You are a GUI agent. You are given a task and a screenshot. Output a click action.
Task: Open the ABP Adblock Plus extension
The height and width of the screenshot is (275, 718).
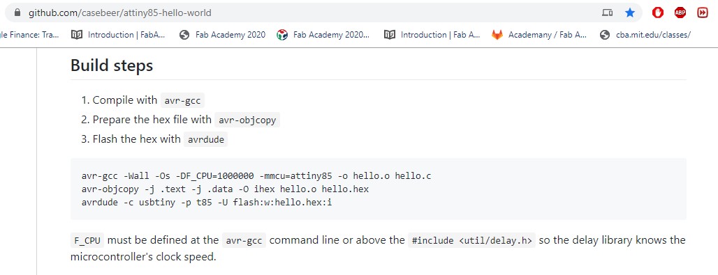click(x=680, y=13)
